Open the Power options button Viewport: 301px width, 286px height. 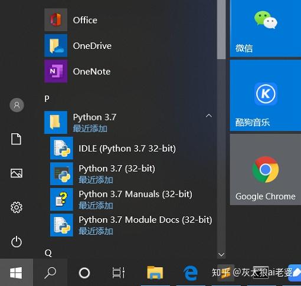(x=17, y=242)
